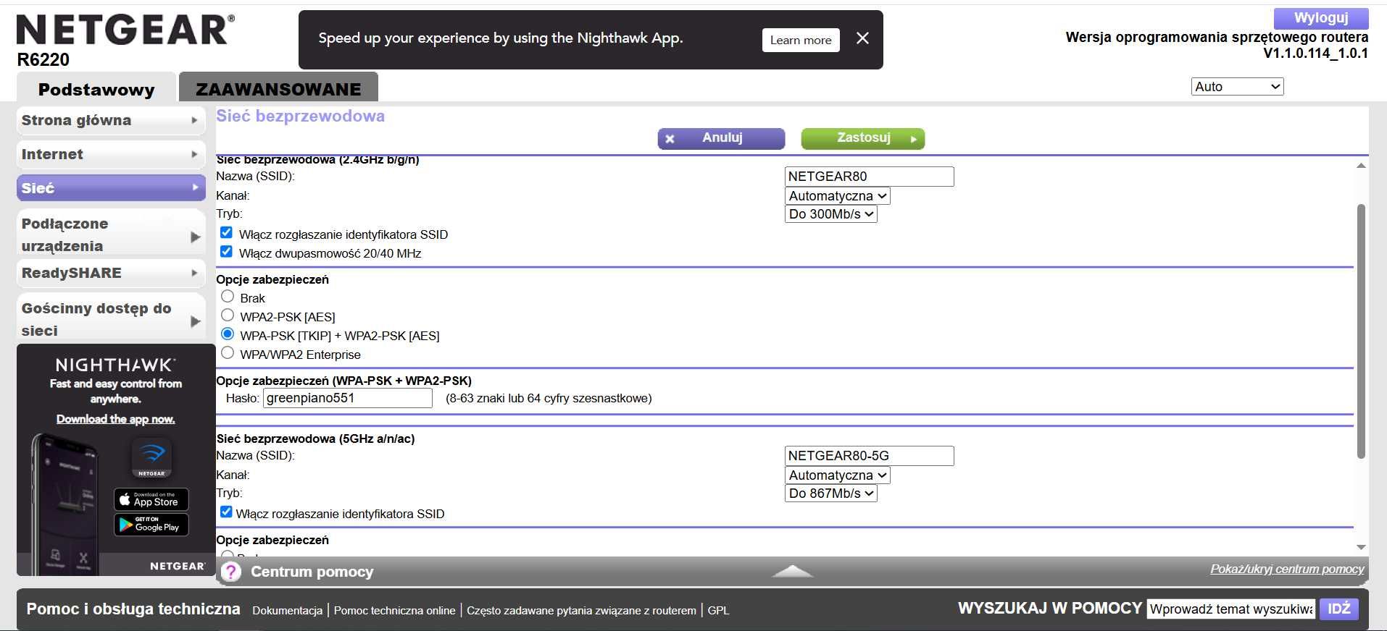The height and width of the screenshot is (631, 1387).
Task: Click arrow icon next to ReadySHARE
Action: point(194,273)
